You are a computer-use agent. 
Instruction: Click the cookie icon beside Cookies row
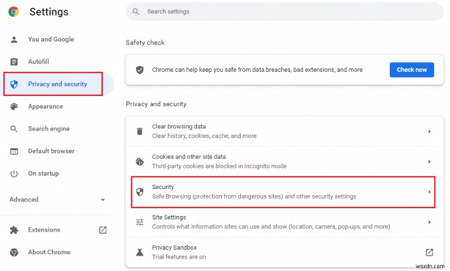coord(140,162)
